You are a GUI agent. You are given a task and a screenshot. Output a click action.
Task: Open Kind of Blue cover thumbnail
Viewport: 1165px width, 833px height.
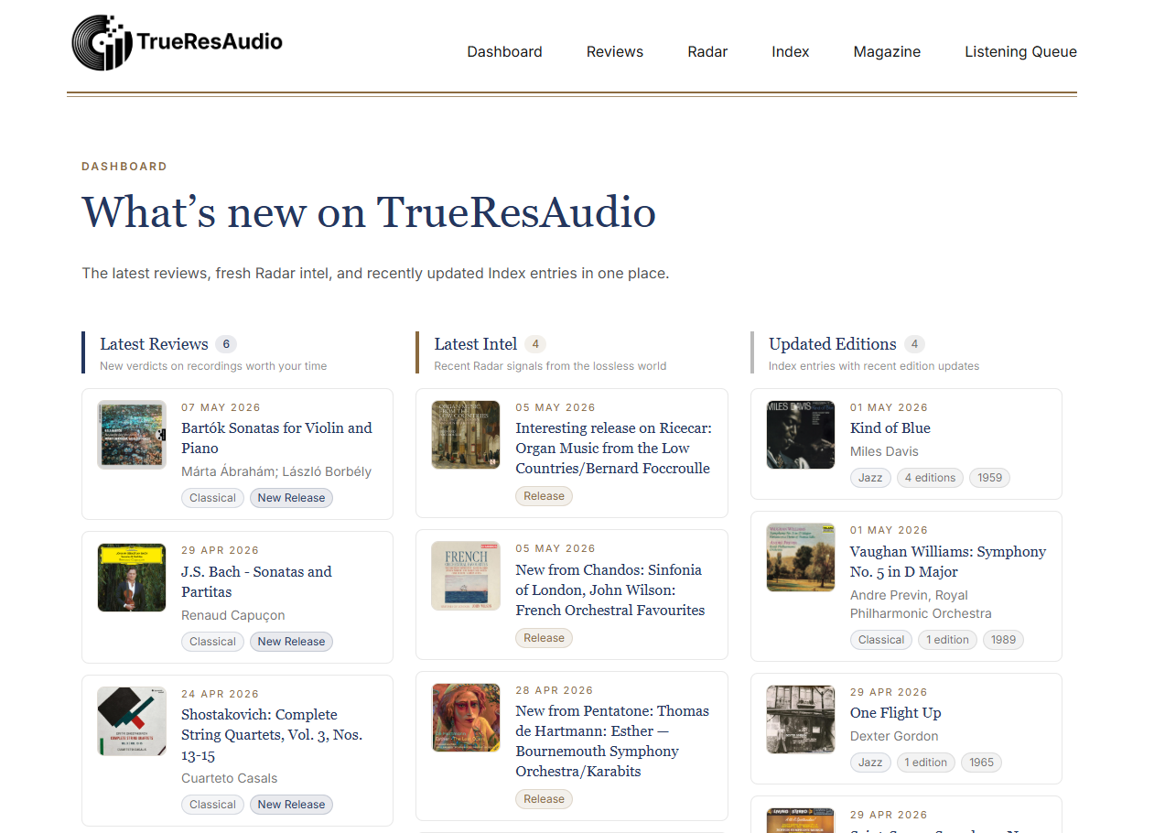(801, 435)
